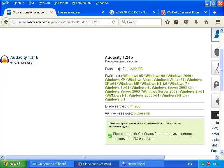This screenshot has width=224, height=168.
Task: Show bookmarks list icon
Action: (x=176, y=22)
